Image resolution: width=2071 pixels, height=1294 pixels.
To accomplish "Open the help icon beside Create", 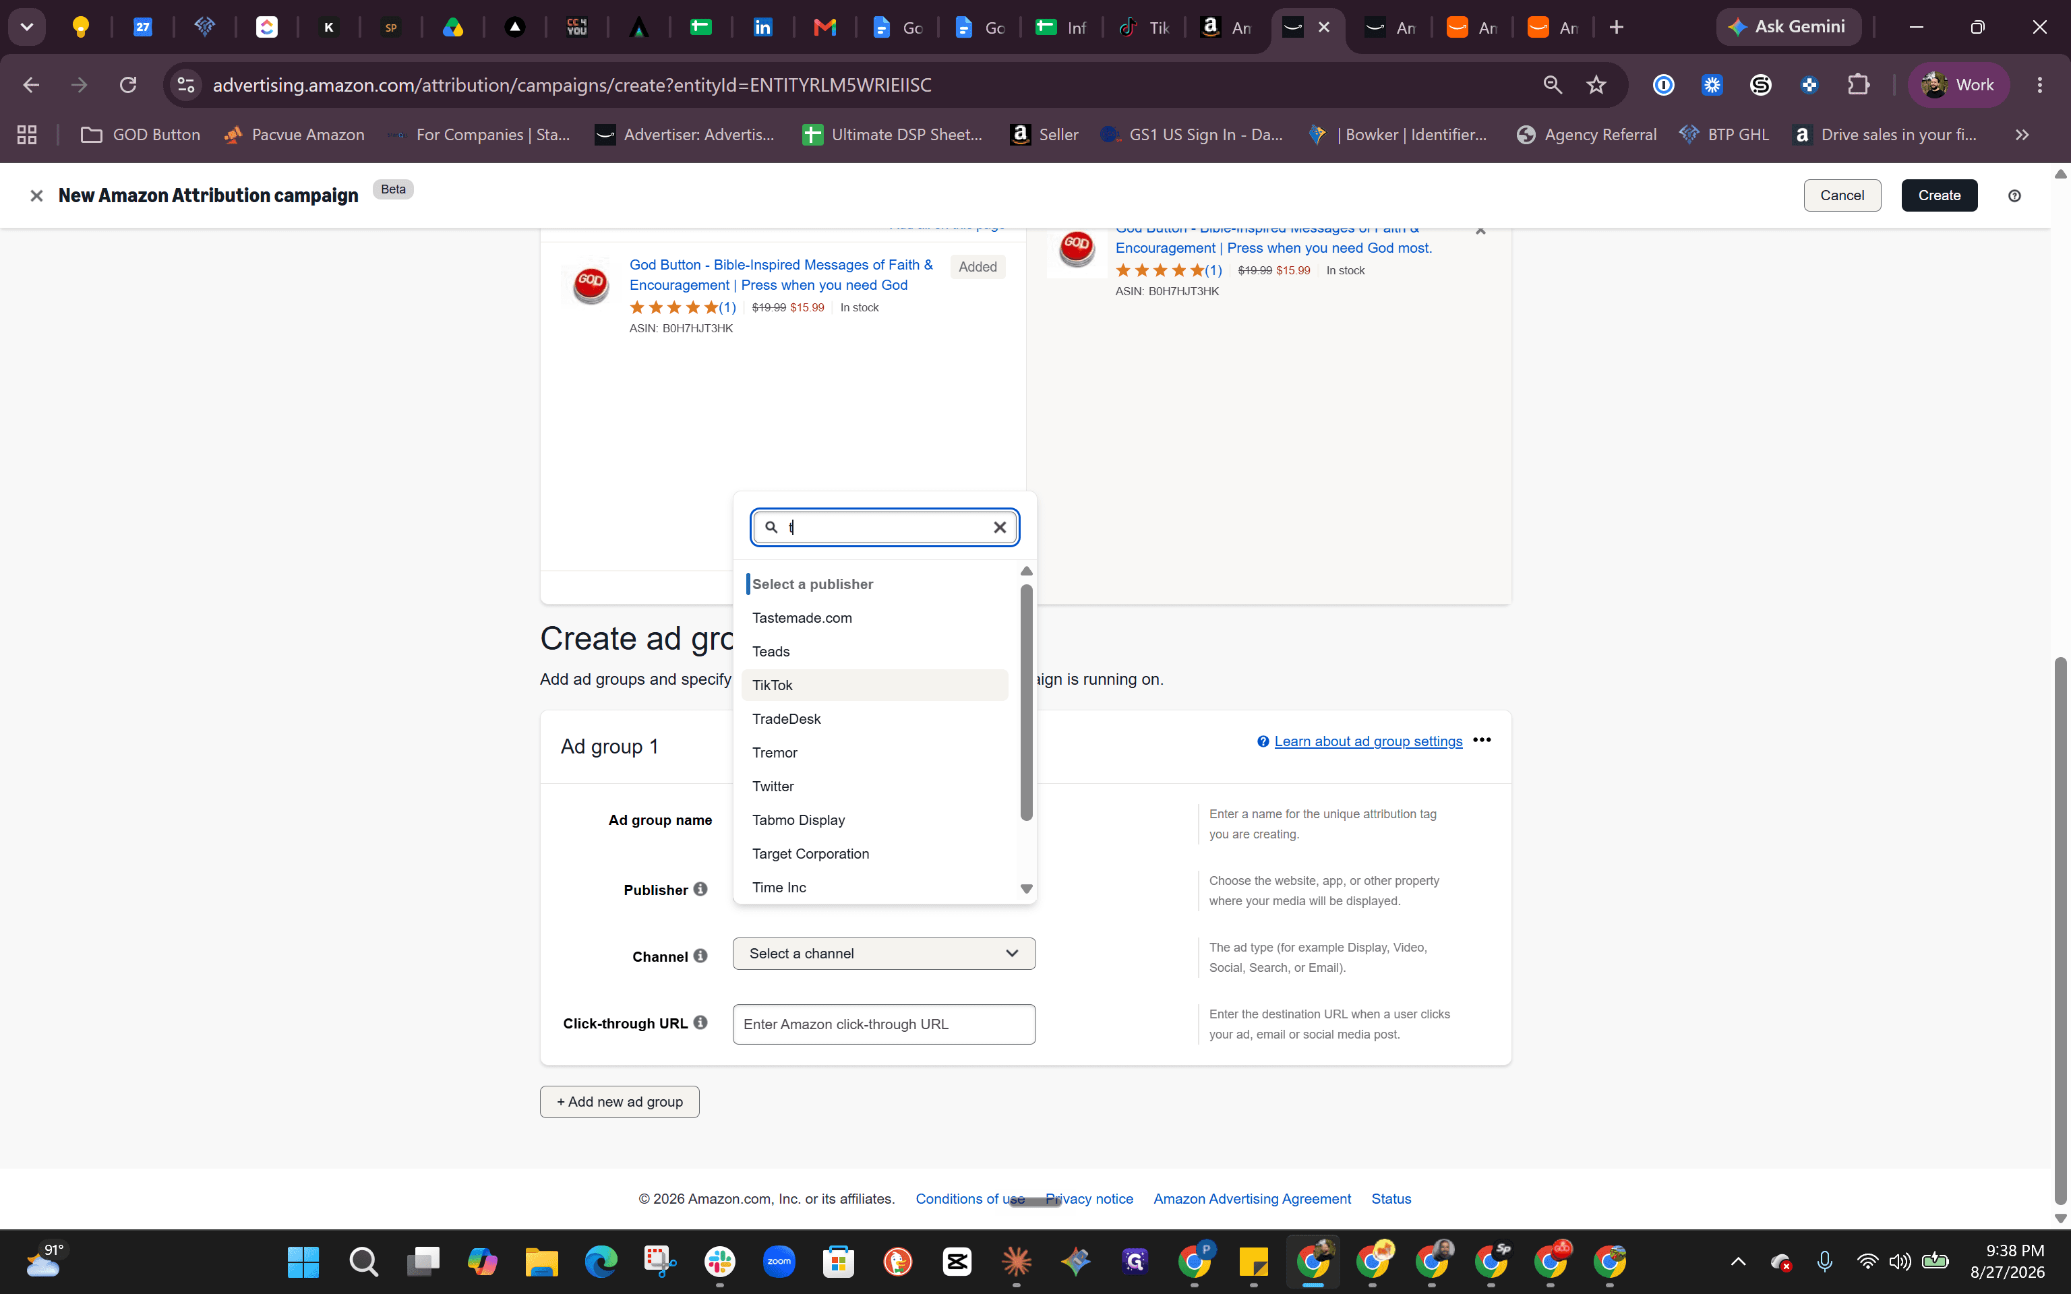I will [x=2014, y=196].
